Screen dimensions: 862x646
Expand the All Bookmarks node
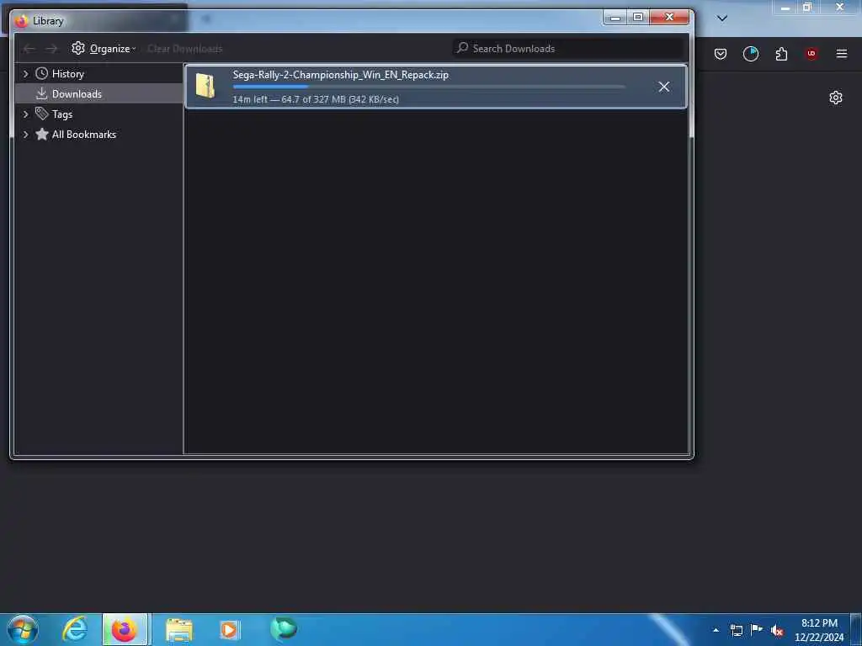tap(25, 135)
